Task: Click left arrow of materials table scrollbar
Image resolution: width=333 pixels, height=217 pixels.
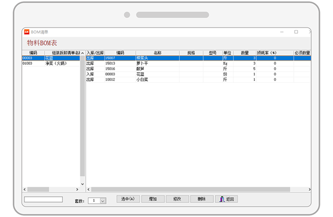Action: pos(88,189)
